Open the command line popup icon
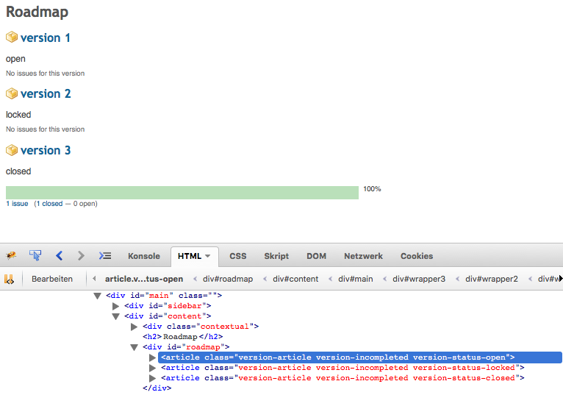 point(105,256)
